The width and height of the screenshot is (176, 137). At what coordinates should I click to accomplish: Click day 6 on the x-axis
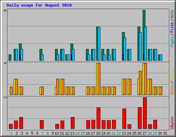coord(37,133)
